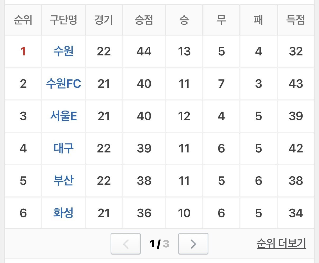Open team 수원FC link
Screen dimensions: 319x263
(63, 84)
